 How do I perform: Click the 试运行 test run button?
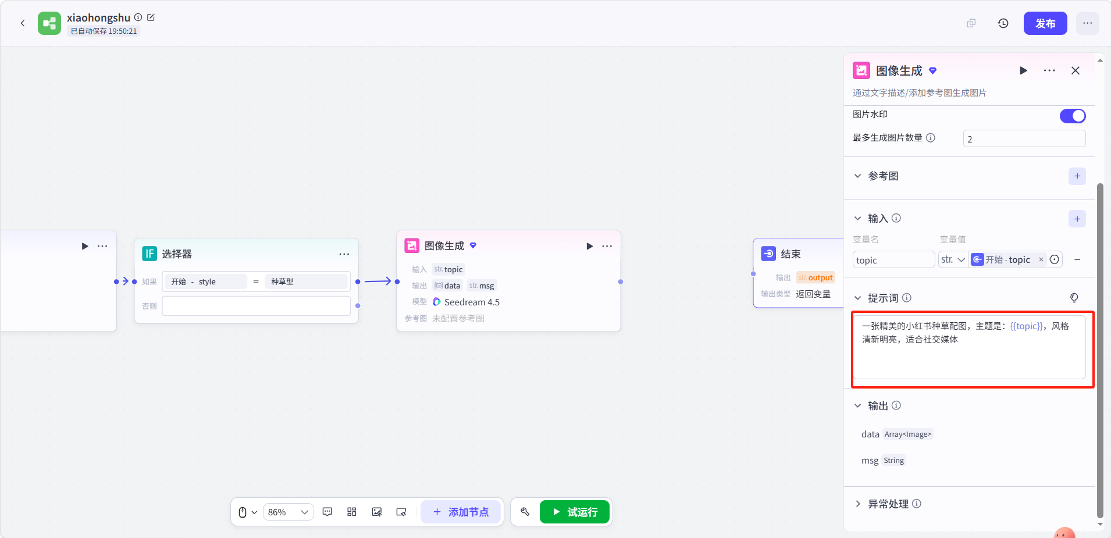pos(575,512)
